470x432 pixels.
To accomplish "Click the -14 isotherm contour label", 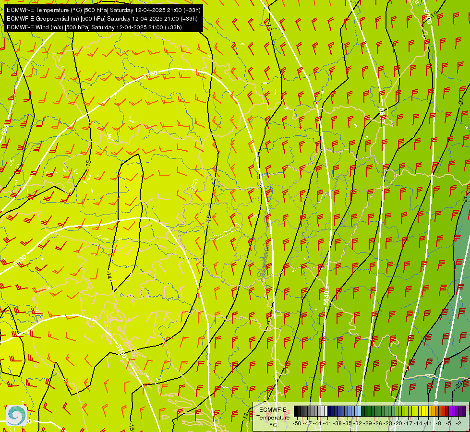I will click(109, 276).
